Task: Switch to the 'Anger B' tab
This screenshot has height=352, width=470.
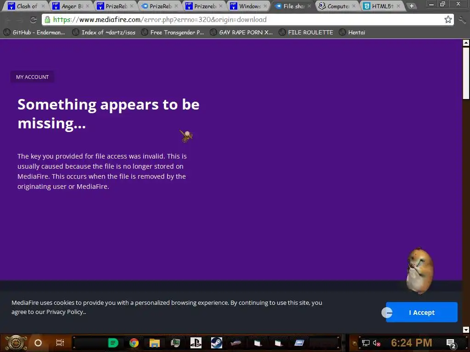Action: [x=70, y=6]
